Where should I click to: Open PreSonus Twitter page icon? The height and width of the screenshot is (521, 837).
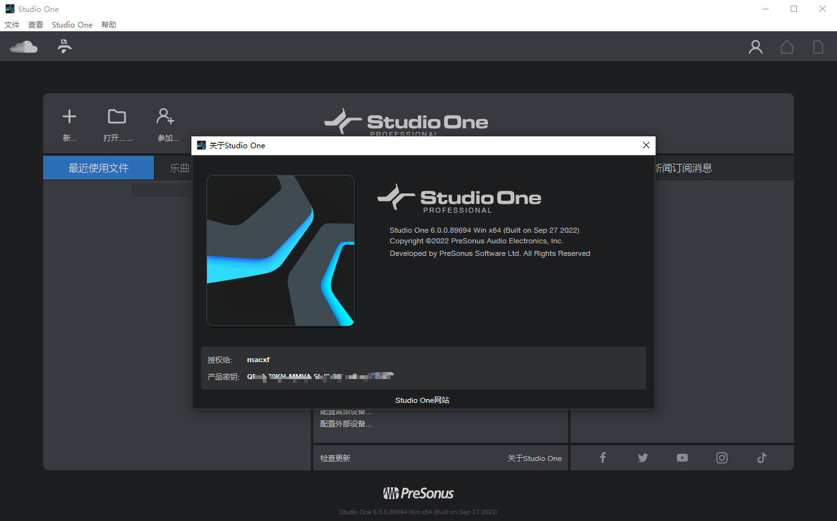[642, 458]
